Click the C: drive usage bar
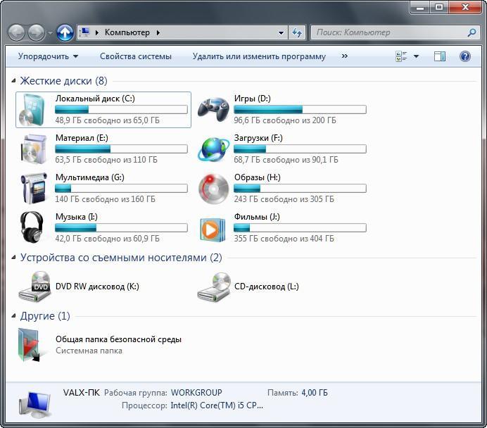This screenshot has width=487, height=428. click(x=121, y=109)
